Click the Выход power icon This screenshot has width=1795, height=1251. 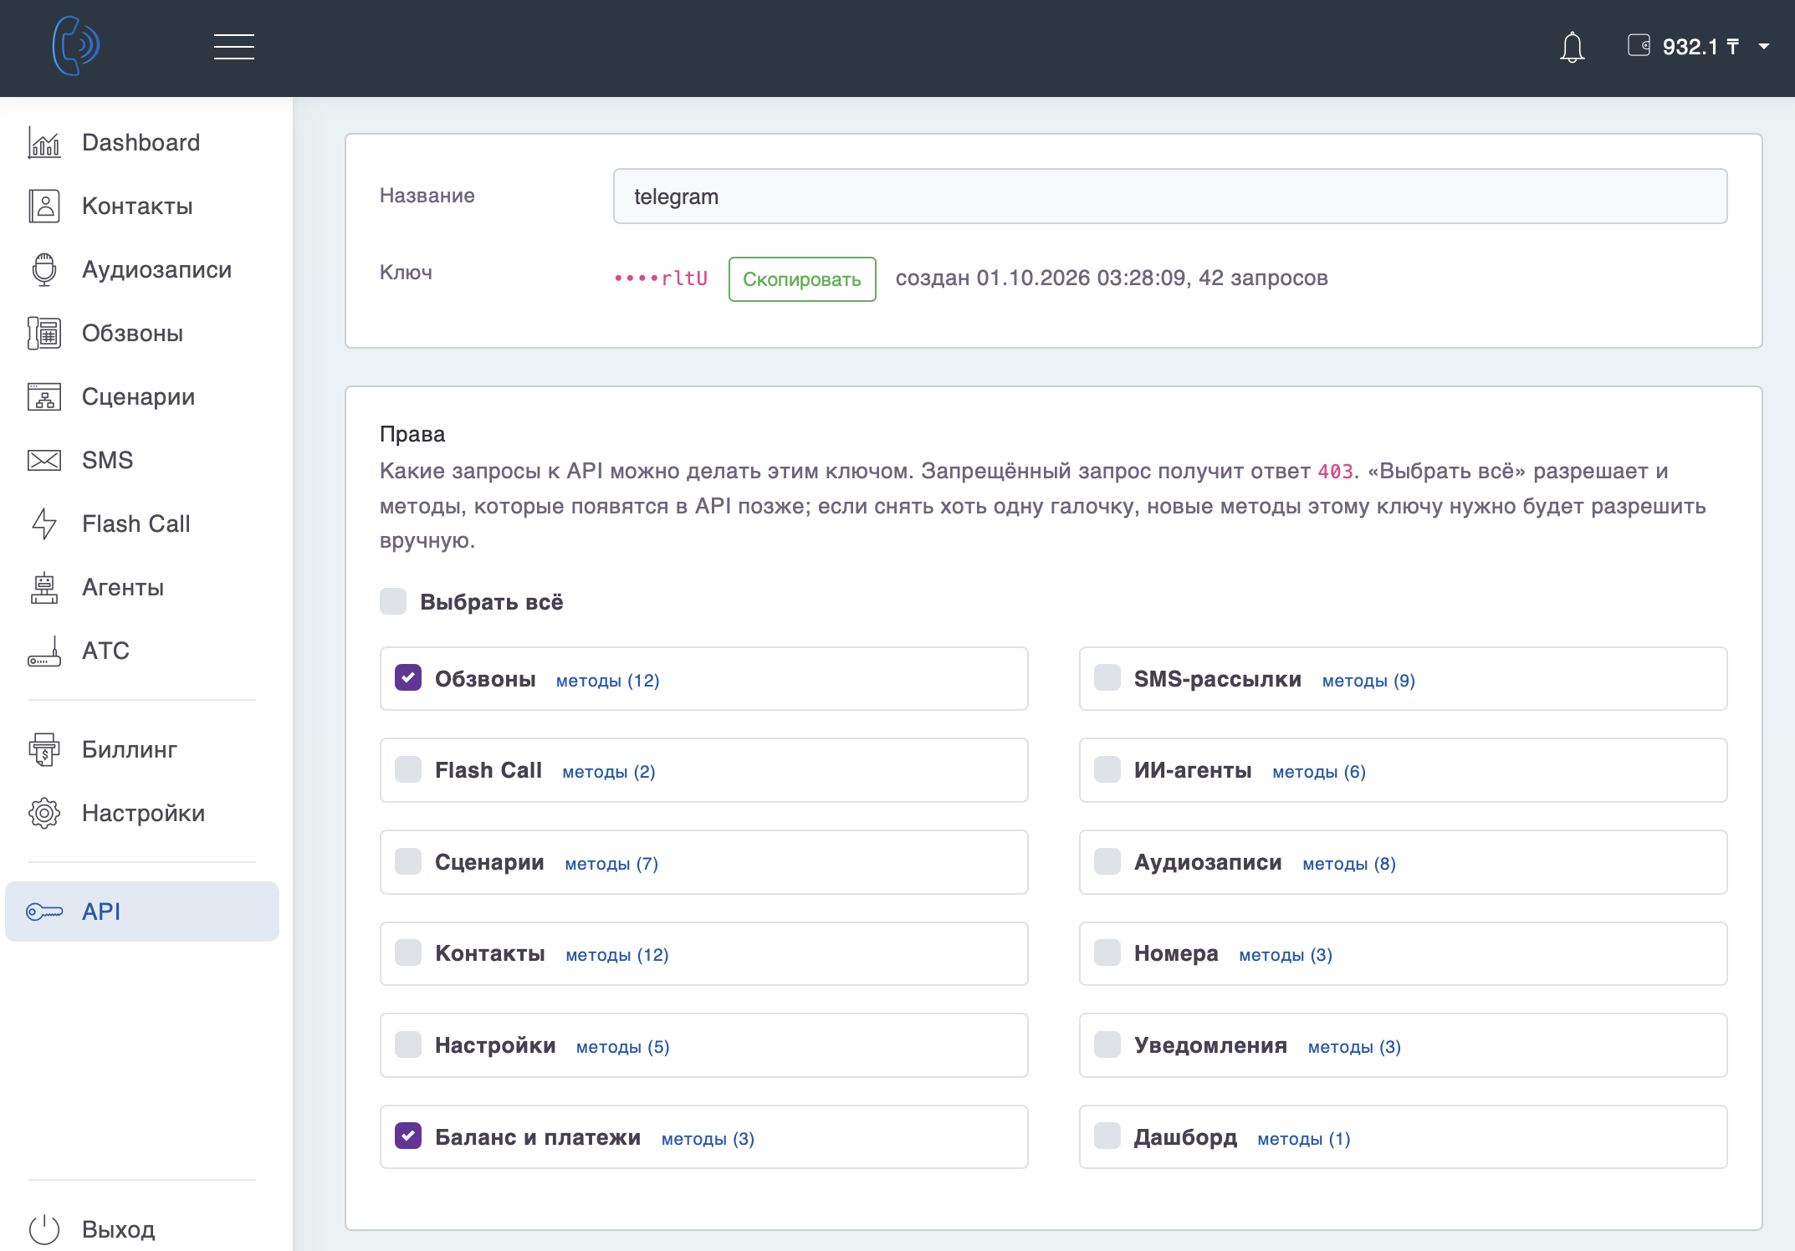tap(44, 1229)
